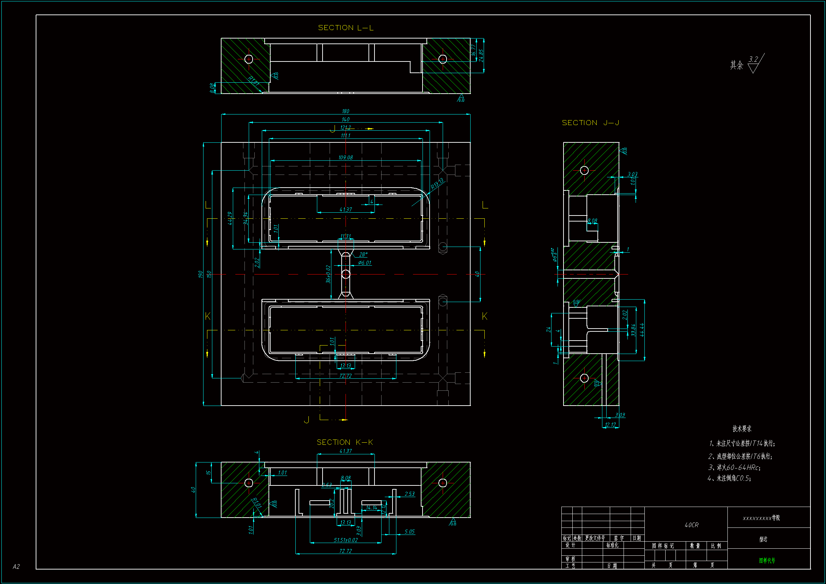
Task: Select the SECTION L-L title text
Action: 346,28
